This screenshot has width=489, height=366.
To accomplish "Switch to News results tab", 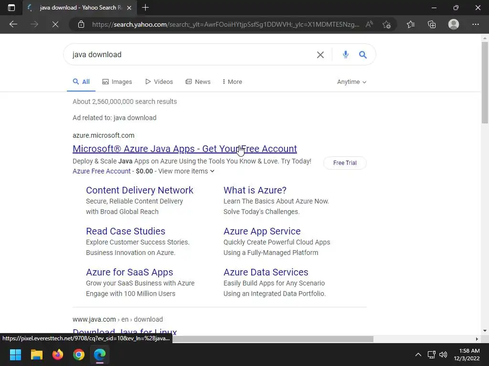I will 198,82.
